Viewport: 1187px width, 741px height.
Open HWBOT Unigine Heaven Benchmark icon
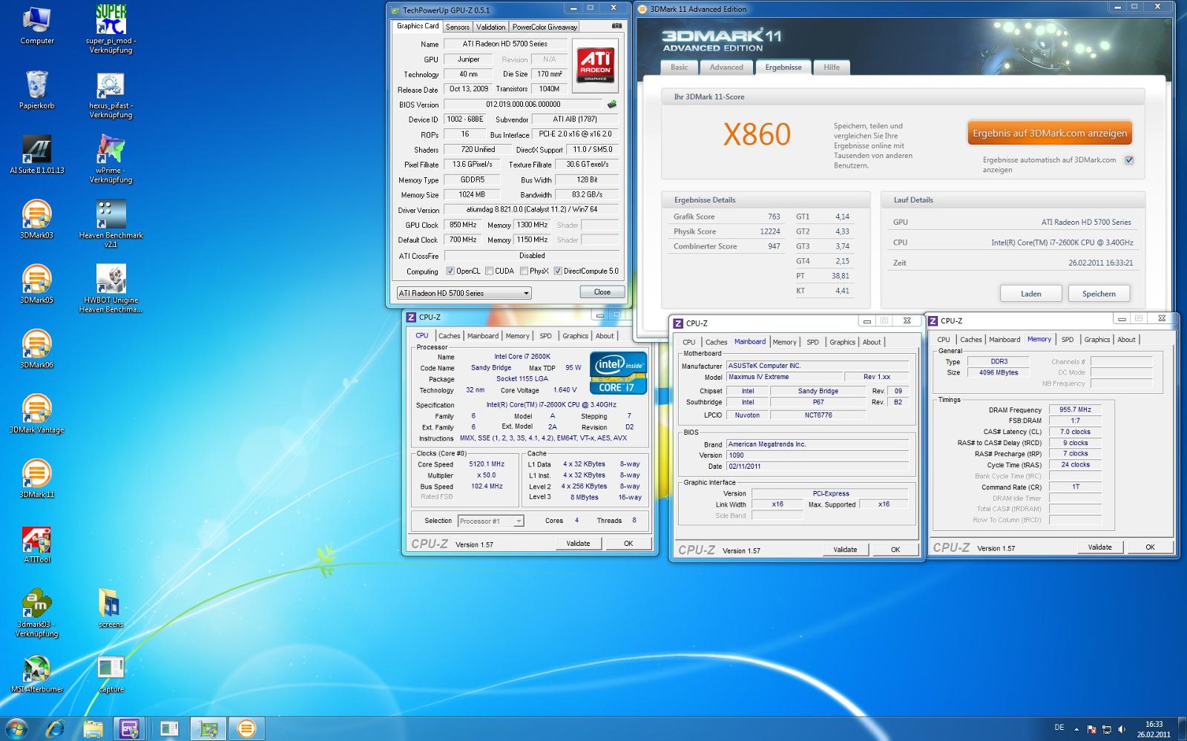coord(111,289)
